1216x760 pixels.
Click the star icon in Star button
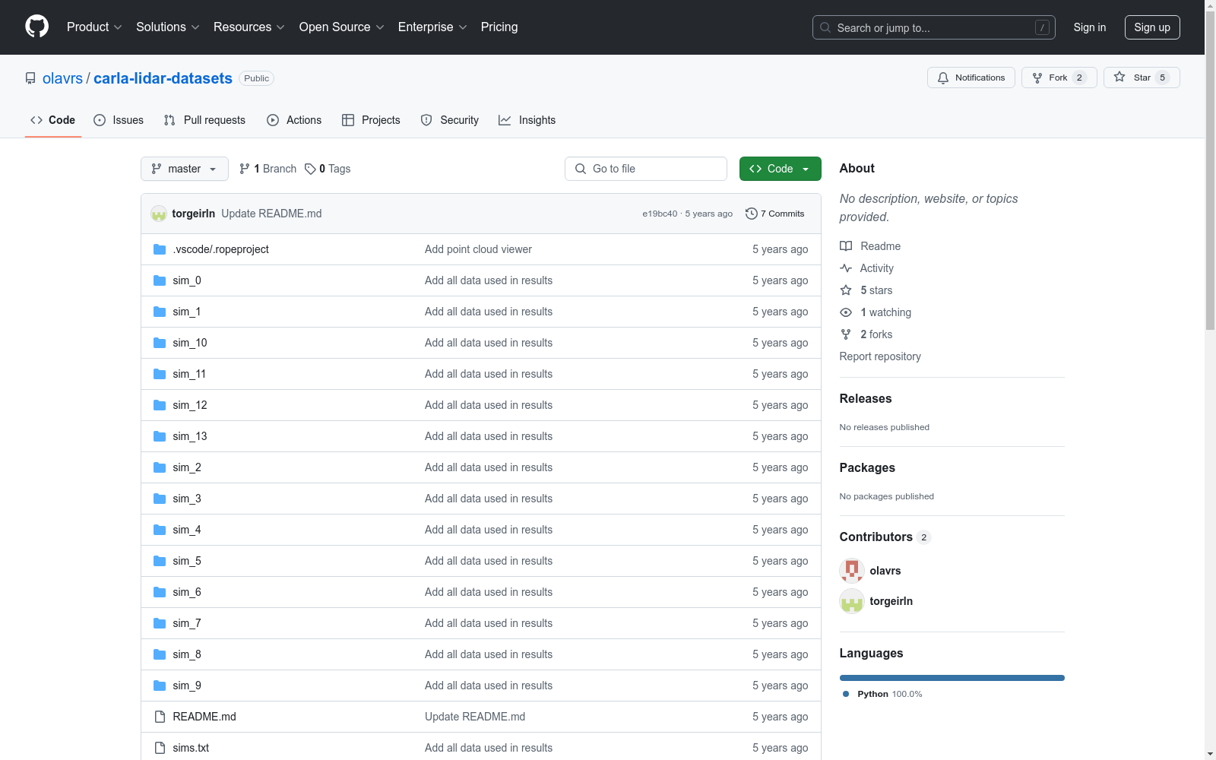[1119, 77]
